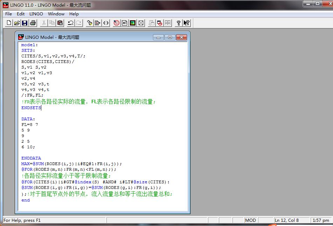Undo the last edit from the toolbar

(71, 23)
